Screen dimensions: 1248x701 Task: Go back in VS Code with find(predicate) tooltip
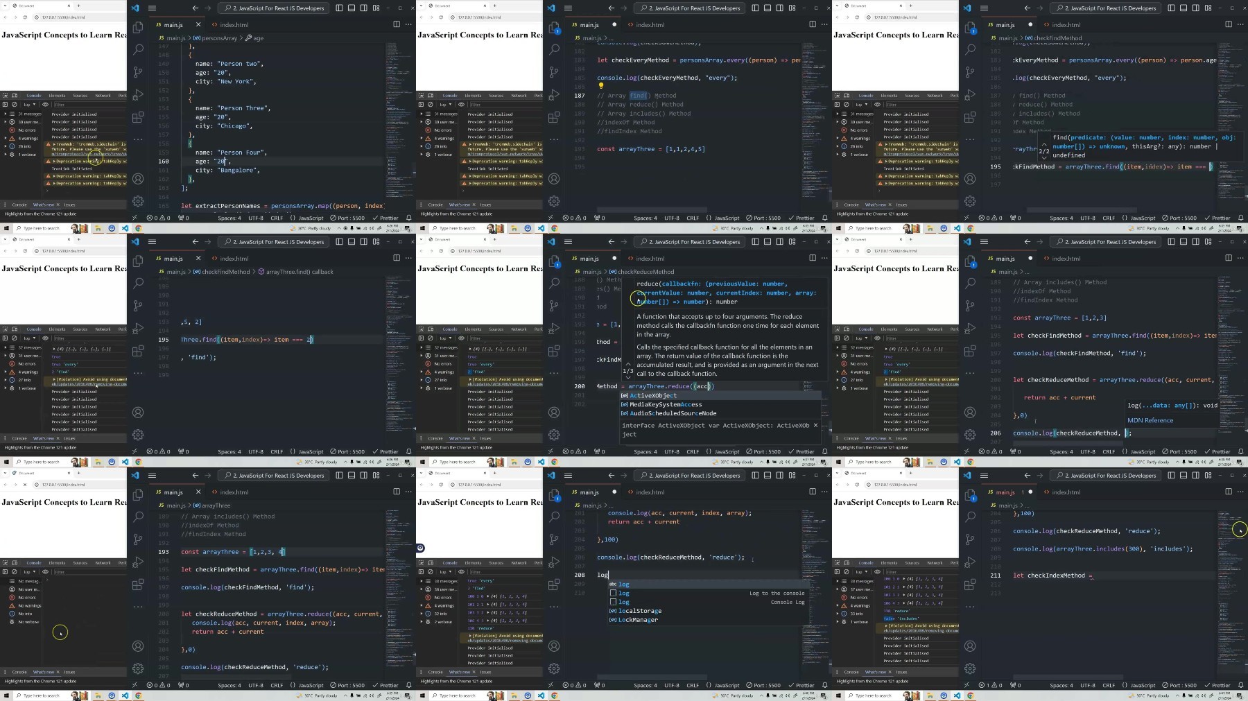[1028, 8]
